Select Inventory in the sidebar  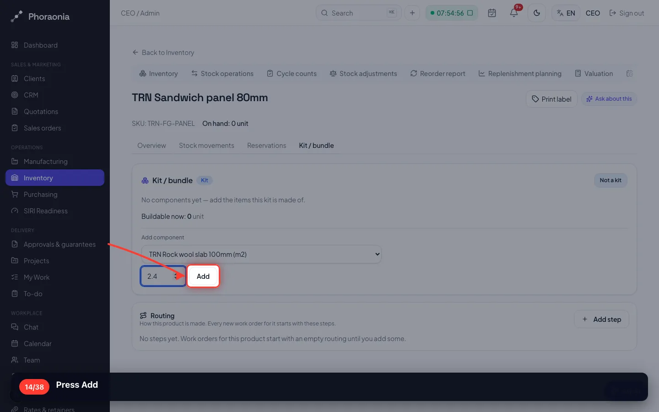(55, 178)
